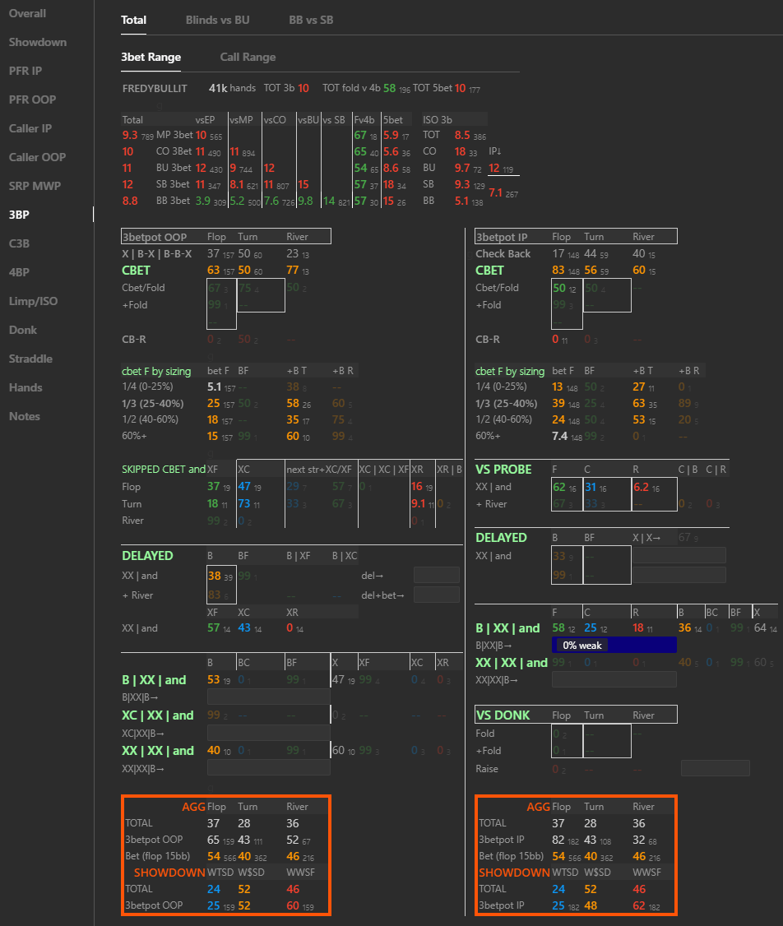
Task: Click OOP cbet F by sizing label
Action: pyautogui.click(x=156, y=372)
